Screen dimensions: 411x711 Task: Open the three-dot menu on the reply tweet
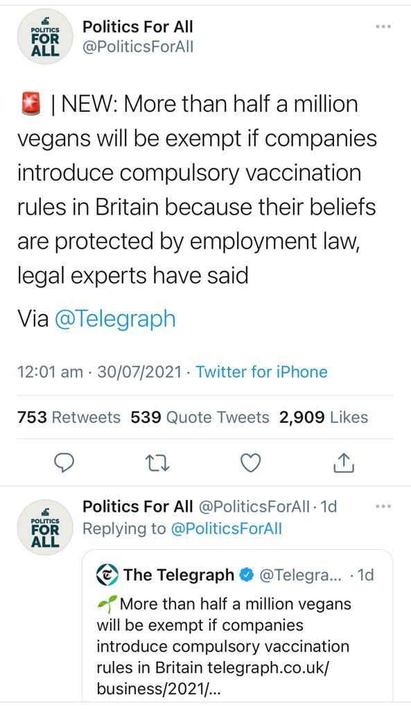[x=383, y=506]
